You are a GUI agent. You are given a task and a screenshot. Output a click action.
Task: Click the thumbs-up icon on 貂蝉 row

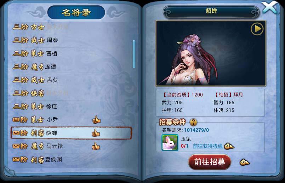96,133
